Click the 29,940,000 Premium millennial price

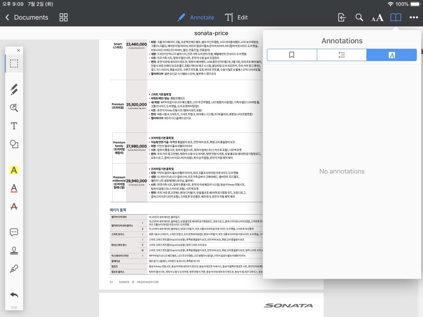[x=136, y=181]
